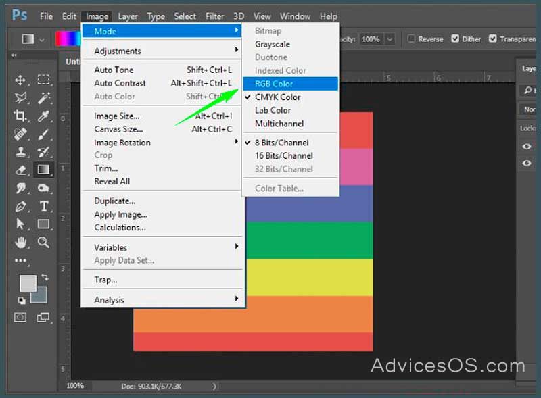Viewport: 541px width, 398px height.
Task: Choose the Zoom tool
Action: tap(44, 242)
